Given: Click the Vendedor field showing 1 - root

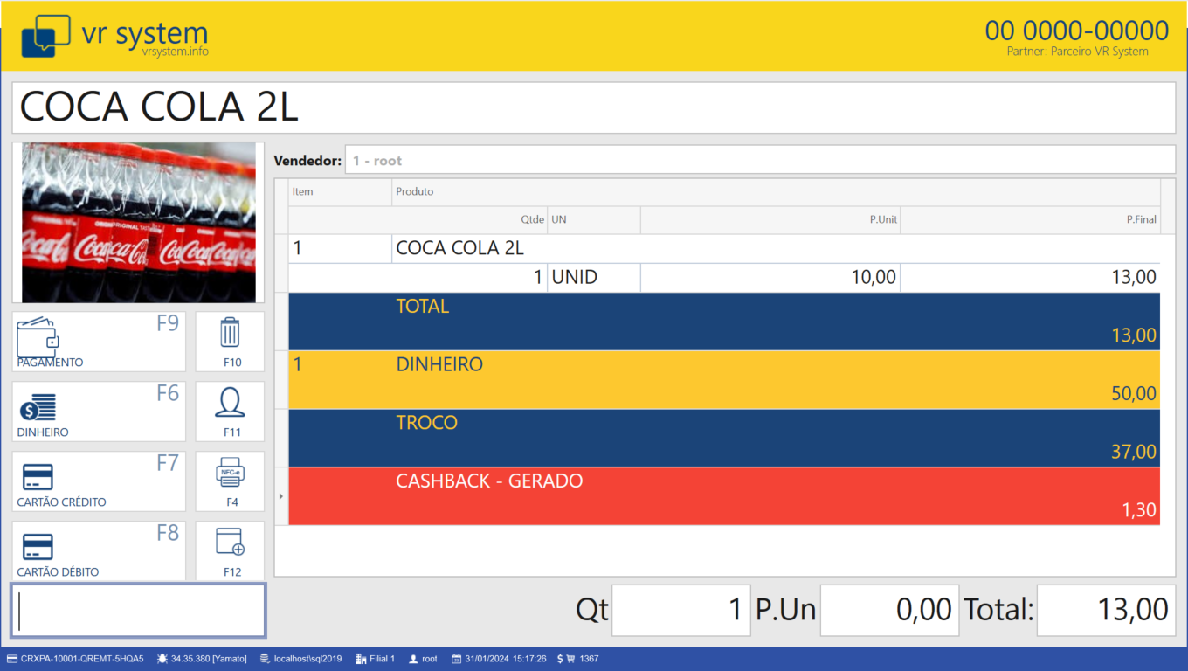Looking at the screenshot, I should (759, 161).
